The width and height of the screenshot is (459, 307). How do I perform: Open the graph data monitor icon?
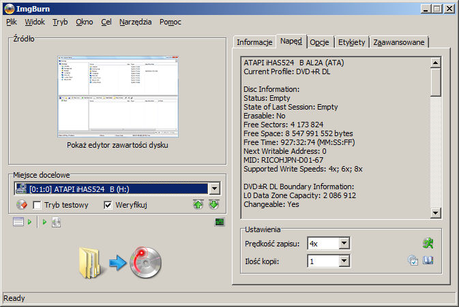pos(220,222)
